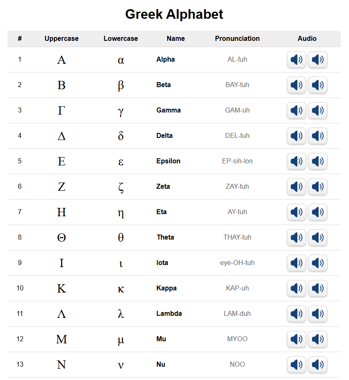
Task: Play the first audio button for Alpha
Action: pos(296,60)
